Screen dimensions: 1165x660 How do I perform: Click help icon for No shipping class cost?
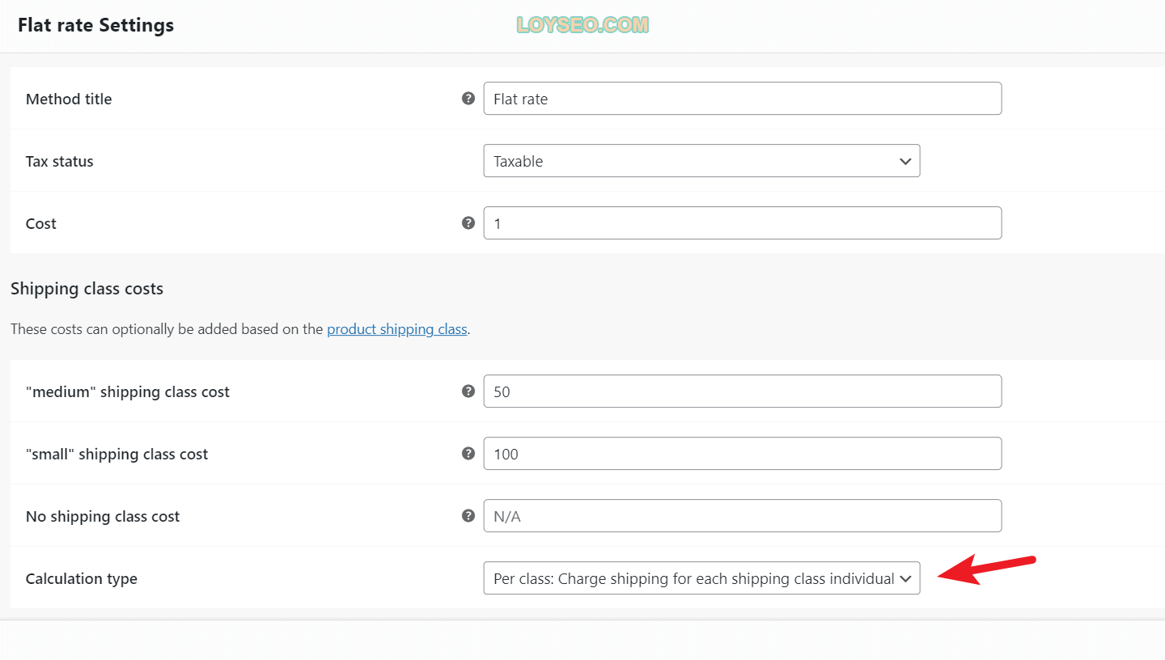(x=468, y=515)
